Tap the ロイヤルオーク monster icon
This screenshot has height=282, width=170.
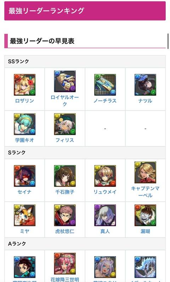[x=65, y=81]
